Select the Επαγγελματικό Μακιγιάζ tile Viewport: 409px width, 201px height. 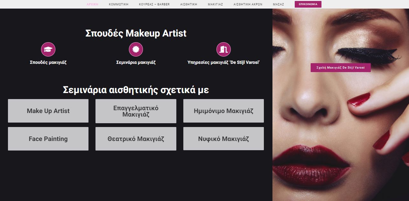(136, 111)
